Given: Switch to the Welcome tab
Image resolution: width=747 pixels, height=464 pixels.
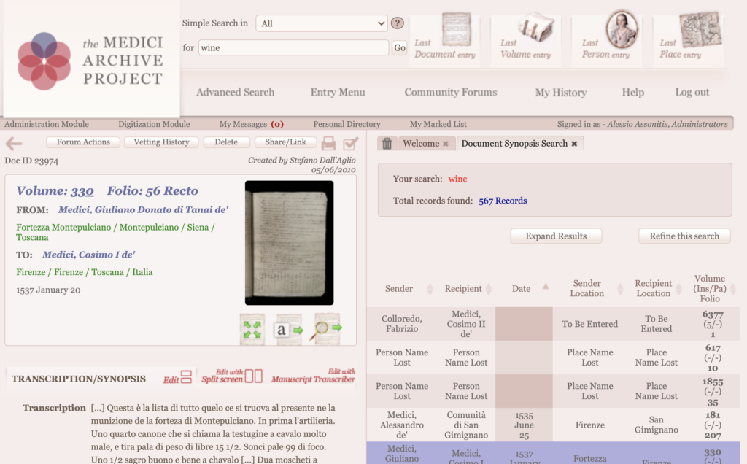Looking at the screenshot, I should pyautogui.click(x=421, y=144).
